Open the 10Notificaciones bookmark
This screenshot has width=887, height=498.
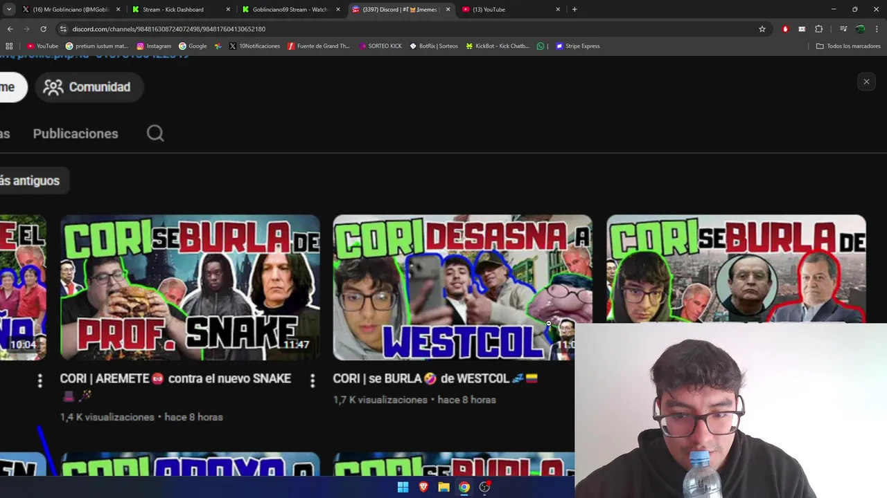coord(254,46)
